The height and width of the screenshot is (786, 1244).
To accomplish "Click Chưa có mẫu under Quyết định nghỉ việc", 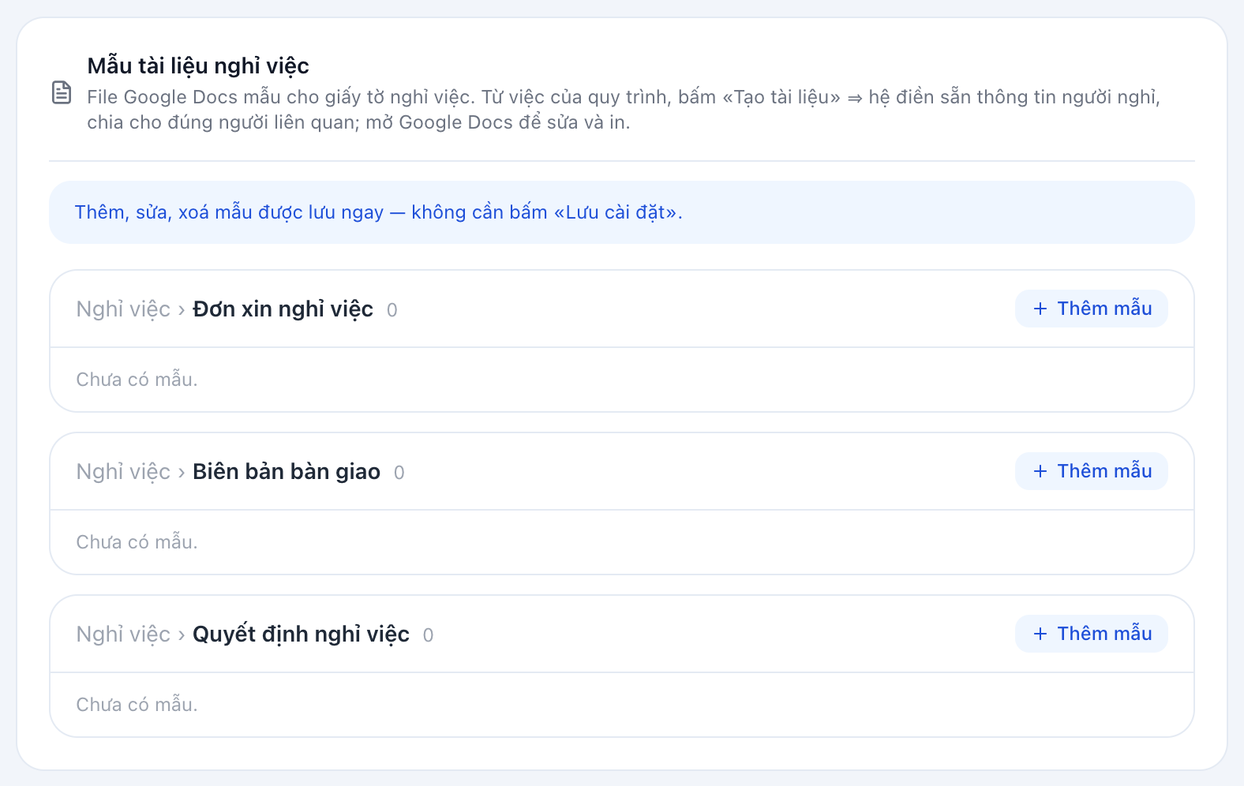I will coord(137,705).
